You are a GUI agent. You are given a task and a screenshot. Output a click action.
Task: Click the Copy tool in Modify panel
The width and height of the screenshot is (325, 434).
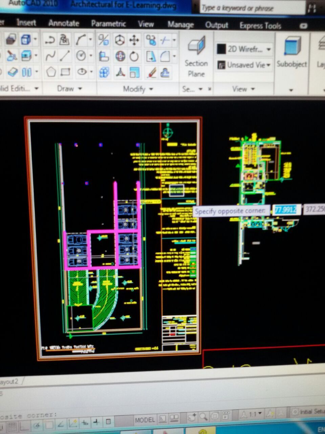click(x=151, y=40)
